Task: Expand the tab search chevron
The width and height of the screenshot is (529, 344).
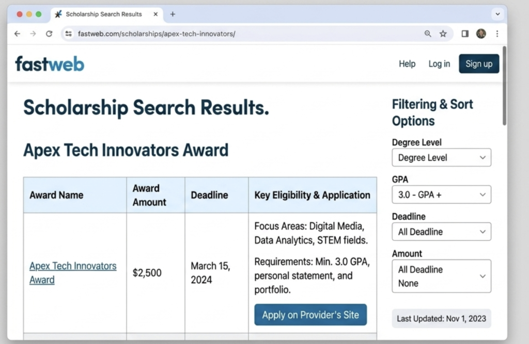Action: pos(497,14)
